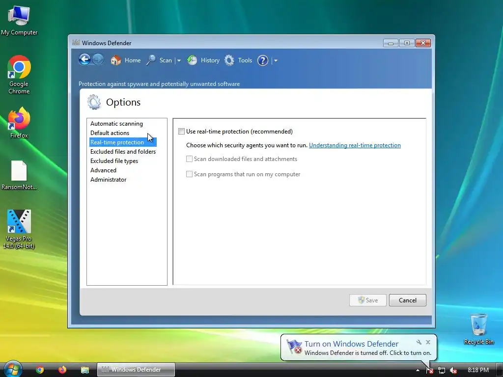Viewport: 503px width, 377px height.
Task: Click the blue Help question mark icon
Action: point(262,60)
